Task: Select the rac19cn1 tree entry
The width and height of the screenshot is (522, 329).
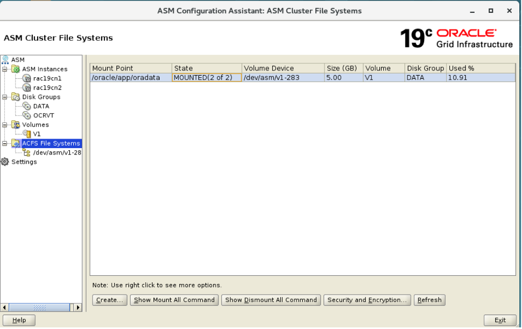Action: tap(47, 78)
